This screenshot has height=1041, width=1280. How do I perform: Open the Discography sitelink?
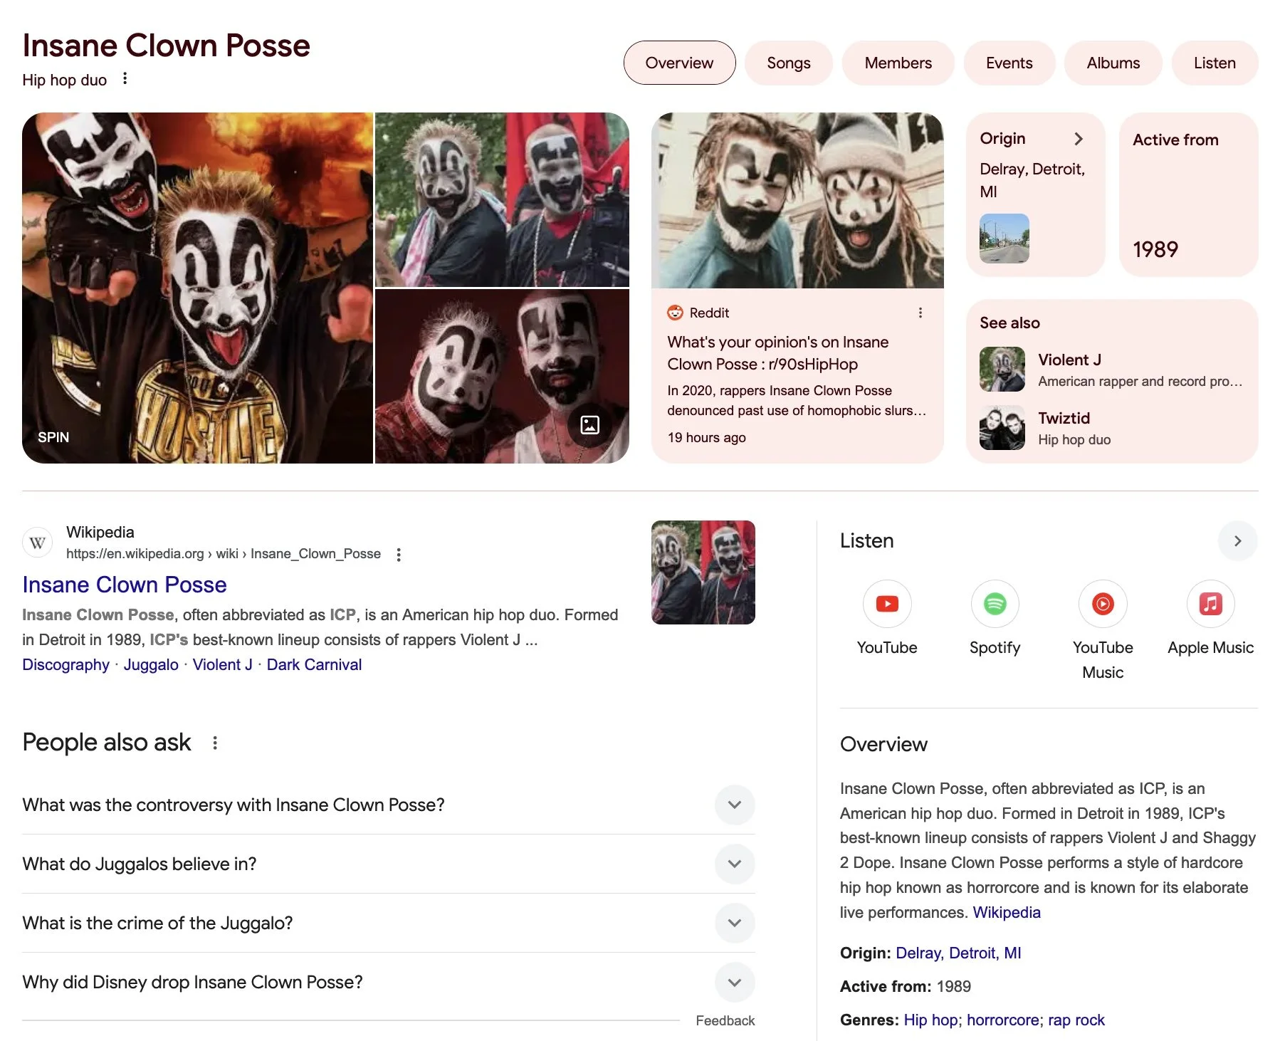[x=65, y=664]
